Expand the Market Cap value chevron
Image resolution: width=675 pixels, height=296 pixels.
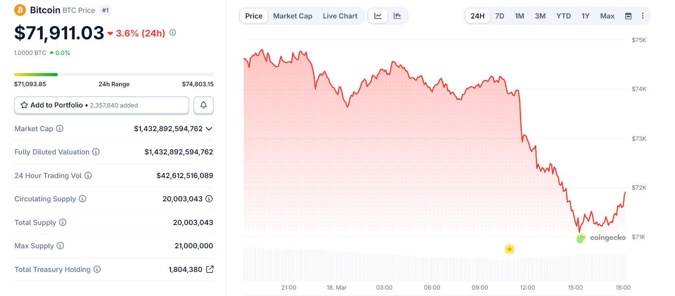click(209, 129)
